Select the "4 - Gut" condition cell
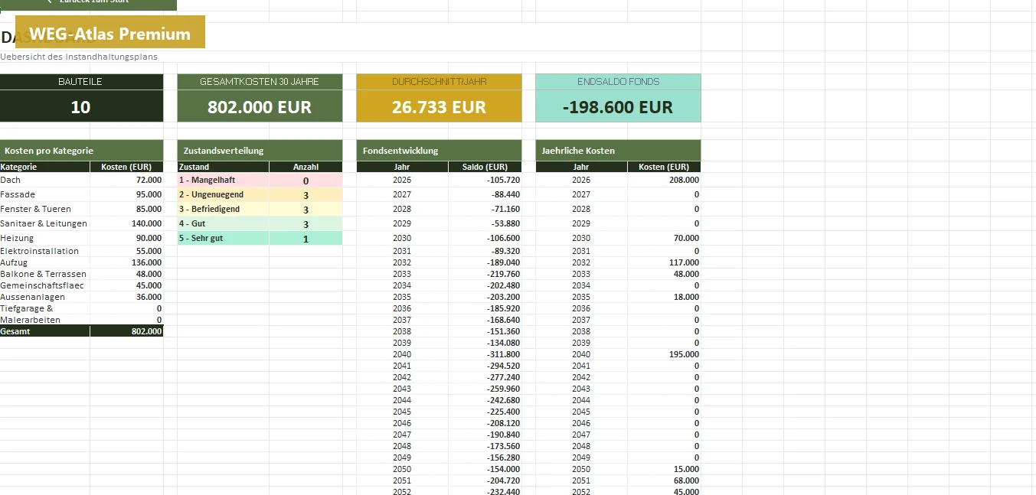Viewport: 1036px width, 495px height. [x=223, y=223]
